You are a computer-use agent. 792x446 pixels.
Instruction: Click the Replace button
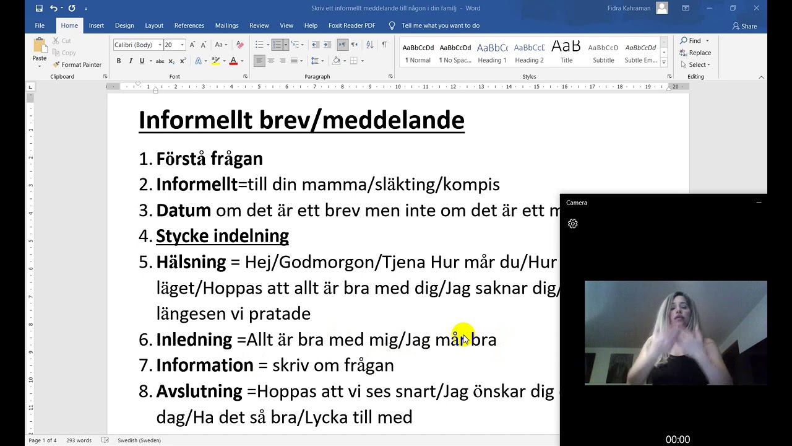(x=695, y=53)
